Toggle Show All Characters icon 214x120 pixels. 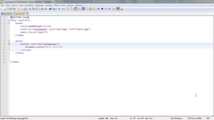(80, 9)
